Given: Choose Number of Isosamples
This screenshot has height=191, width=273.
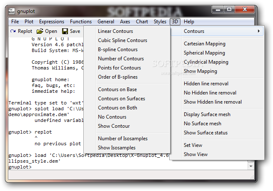Looking at the screenshot, I should (x=127, y=139).
